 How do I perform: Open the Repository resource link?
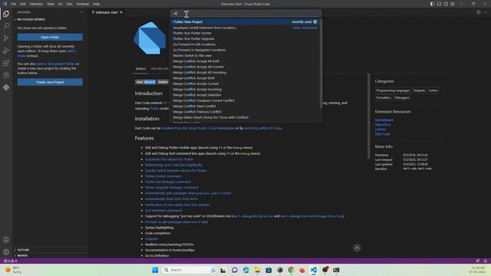click(383, 124)
